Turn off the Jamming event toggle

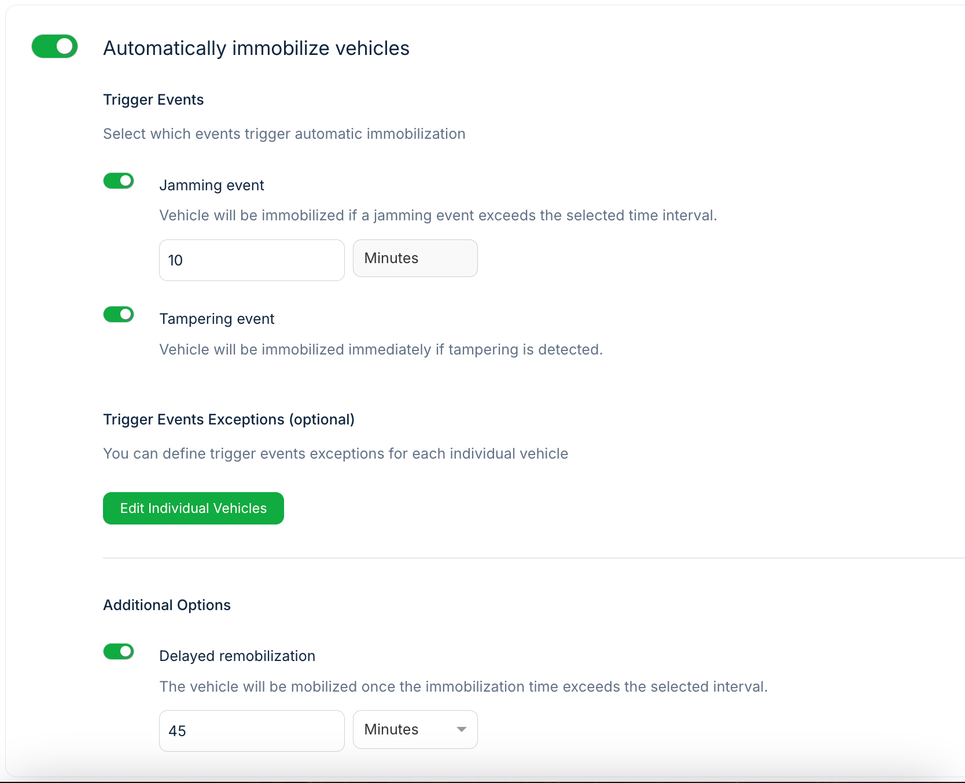(119, 181)
